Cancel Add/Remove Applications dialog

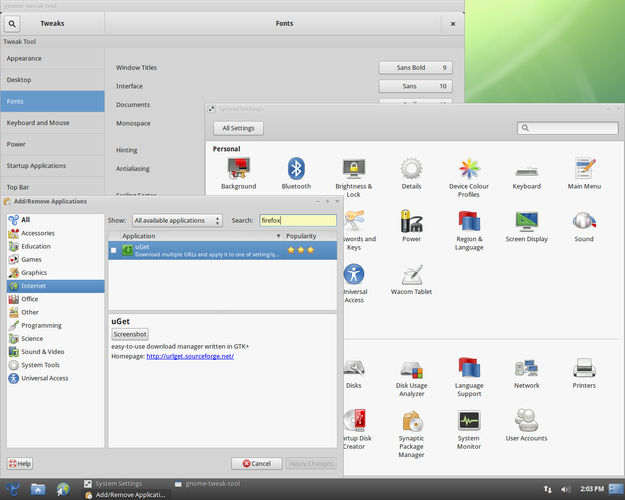coord(257,463)
